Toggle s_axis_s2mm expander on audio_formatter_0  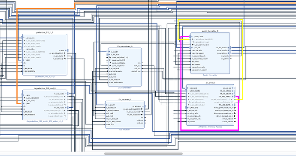192,36
